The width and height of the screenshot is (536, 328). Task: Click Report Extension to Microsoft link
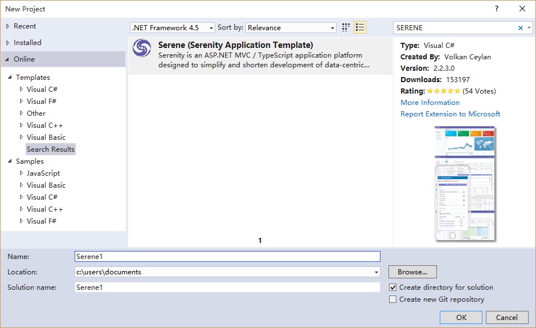click(450, 114)
